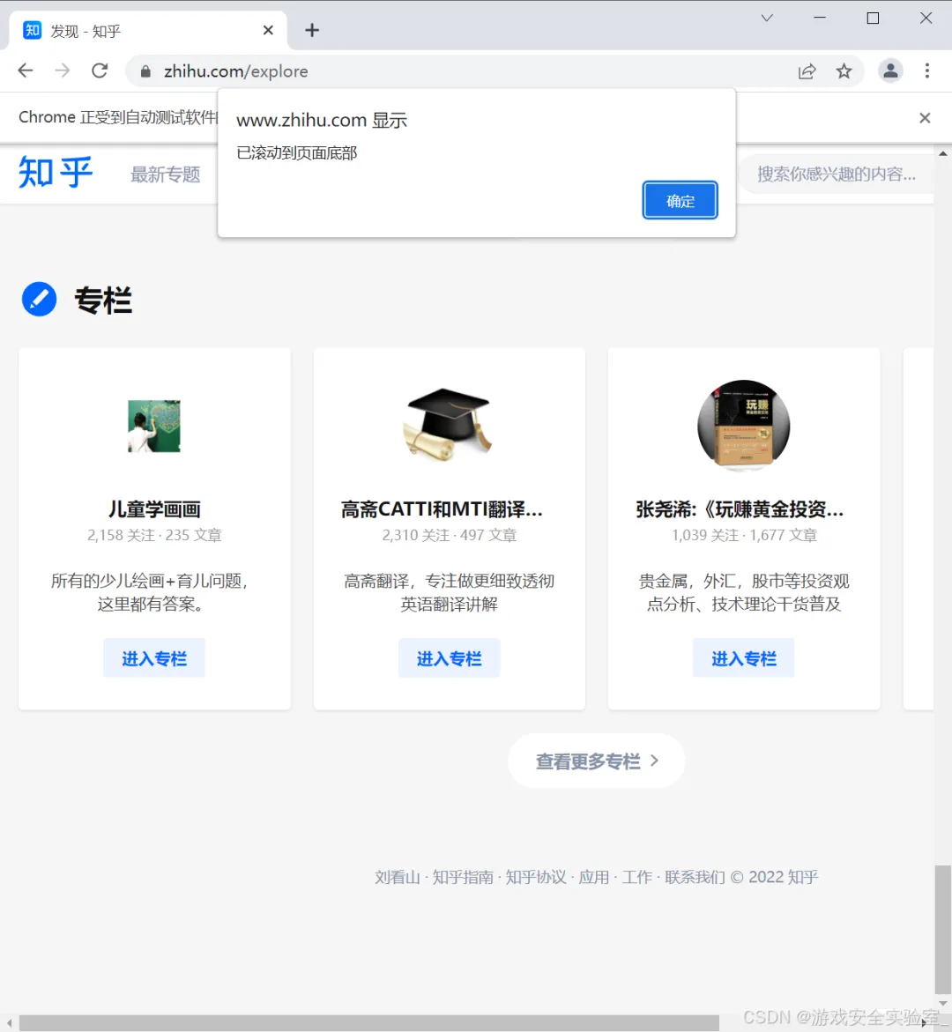Close the 发现 - 知乎 tab
The height and width of the screenshot is (1032, 952).
point(268,30)
